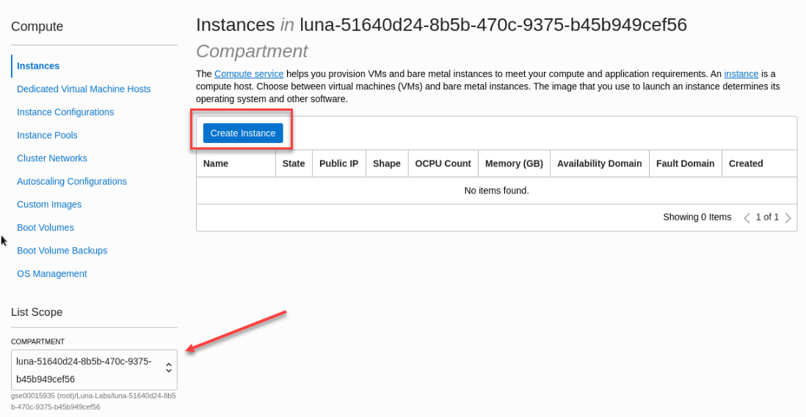Viewport: 806px width, 417px height.
Task: Click the Availability Domain column header
Action: tap(599, 163)
